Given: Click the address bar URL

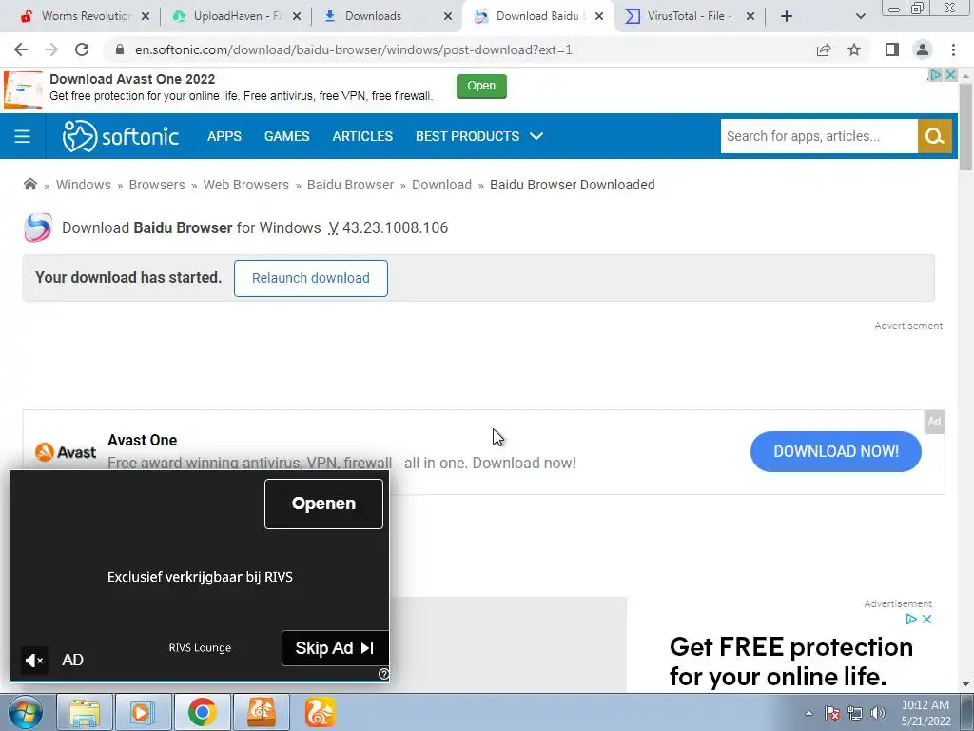Looking at the screenshot, I should click(x=354, y=49).
